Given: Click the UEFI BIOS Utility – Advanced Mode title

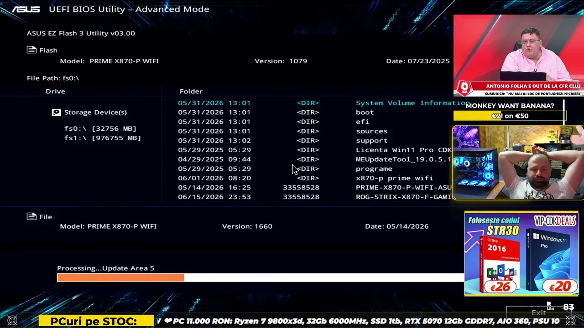Looking at the screenshot, I should pos(129,9).
